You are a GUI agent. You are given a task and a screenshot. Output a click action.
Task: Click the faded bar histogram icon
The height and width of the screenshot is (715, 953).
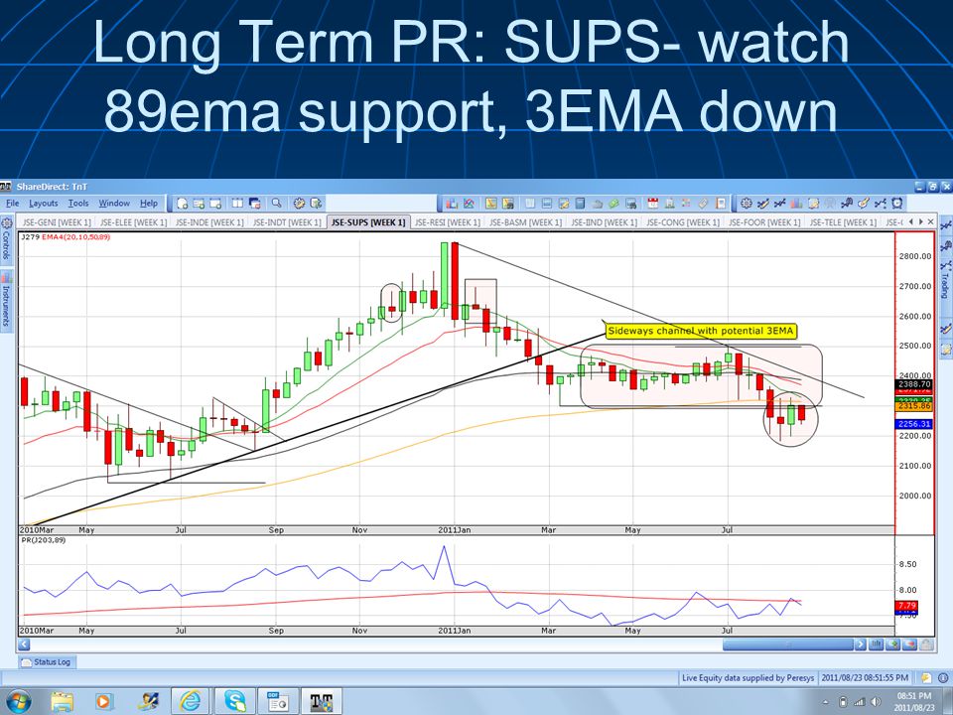(x=797, y=203)
